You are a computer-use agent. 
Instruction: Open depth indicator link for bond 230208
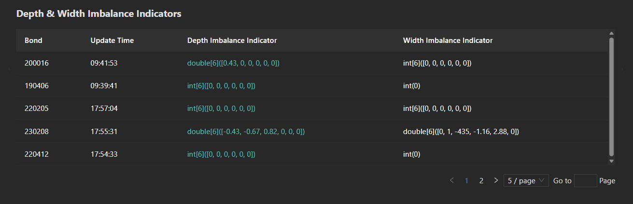pos(246,131)
